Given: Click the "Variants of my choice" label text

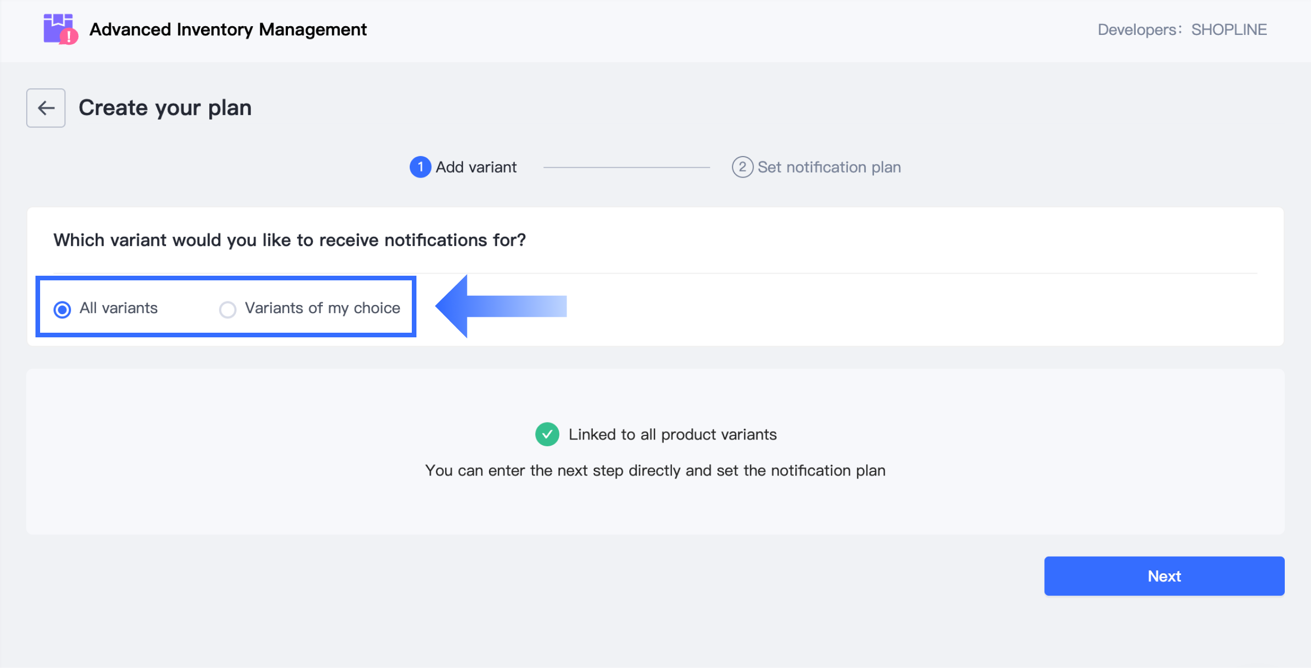Looking at the screenshot, I should tap(322, 308).
